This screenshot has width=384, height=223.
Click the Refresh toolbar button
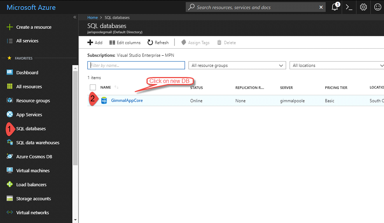point(158,43)
